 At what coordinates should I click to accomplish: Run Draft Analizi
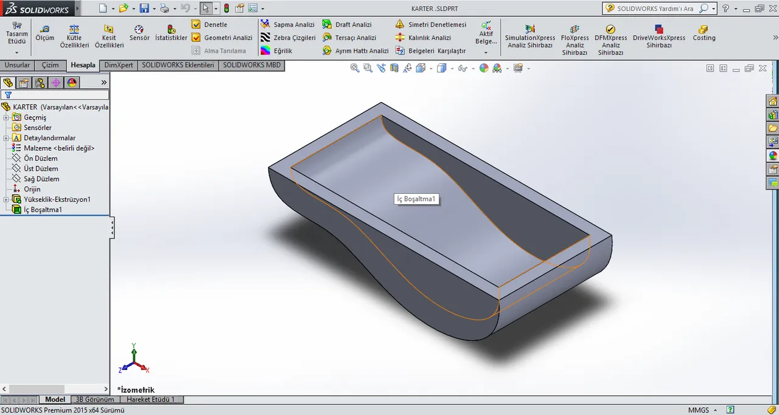pyautogui.click(x=346, y=24)
